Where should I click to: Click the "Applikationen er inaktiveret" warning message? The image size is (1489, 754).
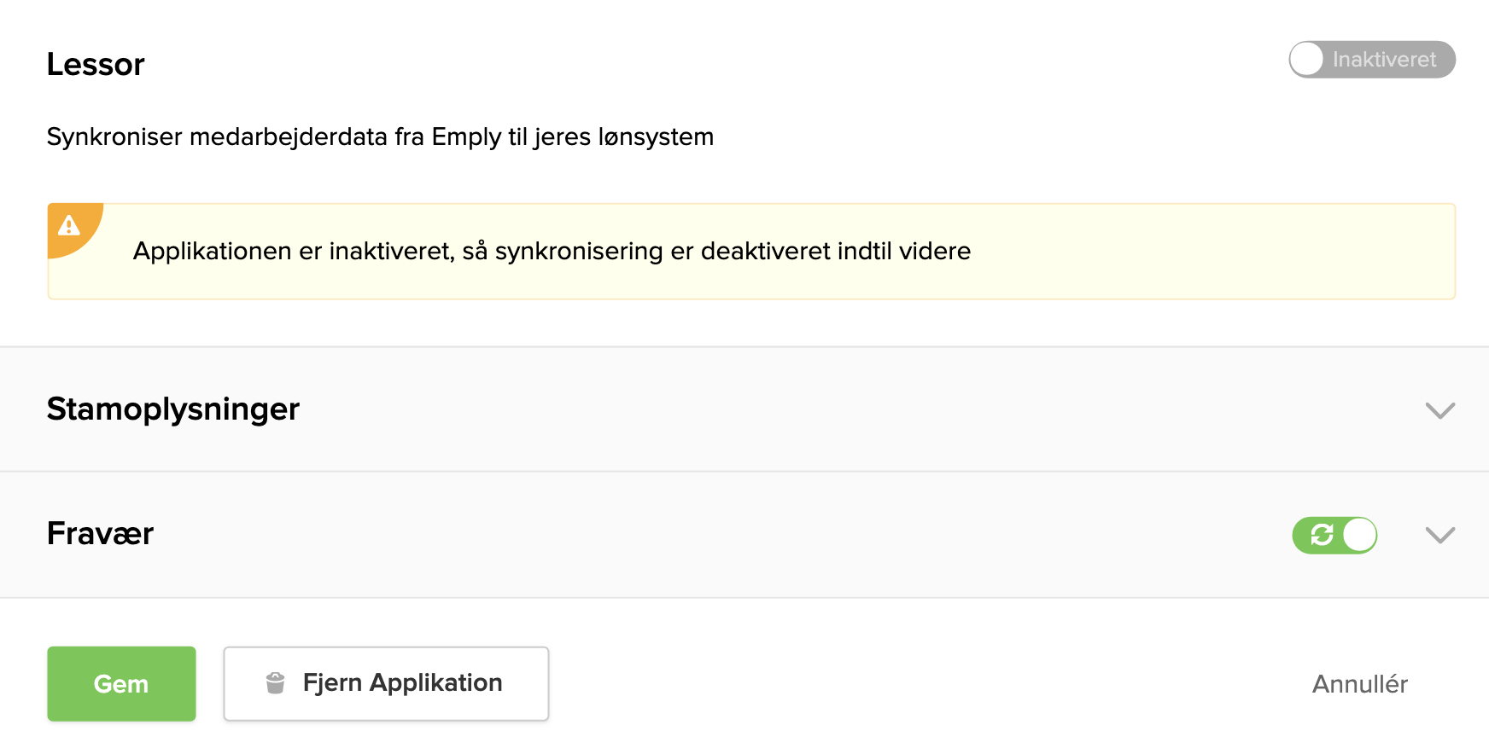[552, 252]
